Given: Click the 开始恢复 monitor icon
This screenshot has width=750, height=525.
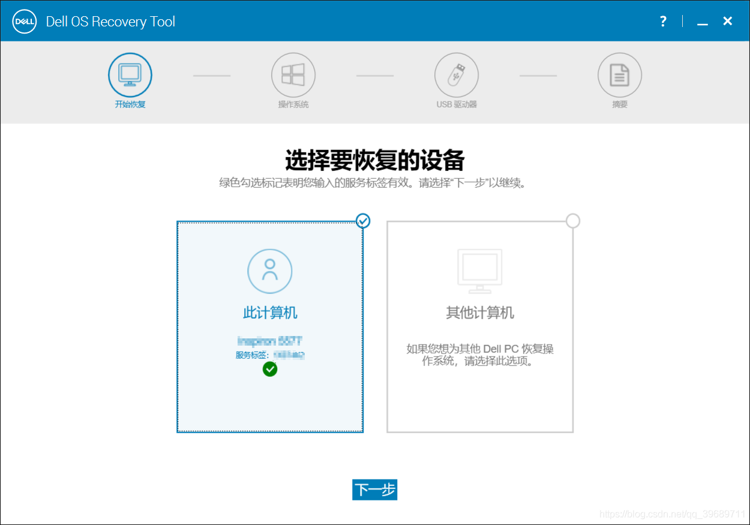Looking at the screenshot, I should click(130, 74).
